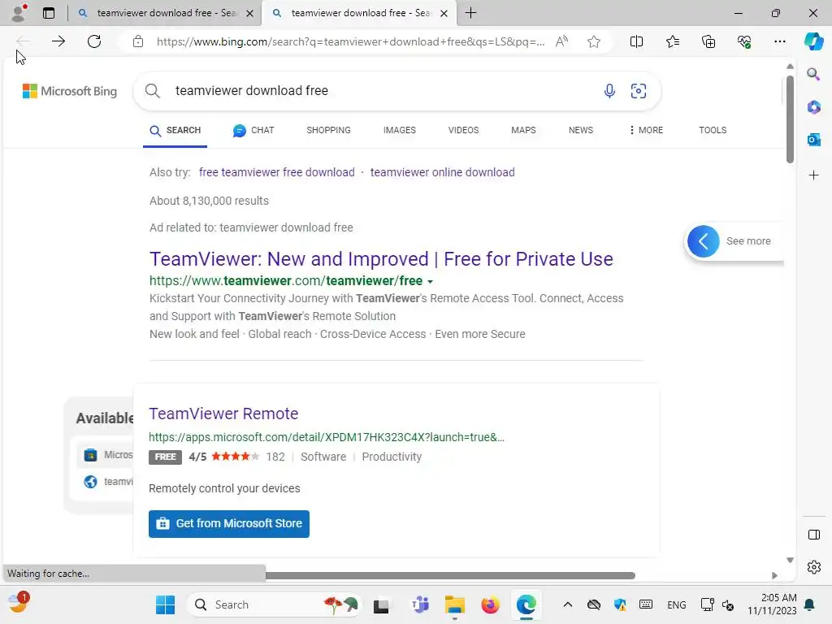Screen dimensions: 832x624
Task: View site information lock icon
Action: coord(138,41)
